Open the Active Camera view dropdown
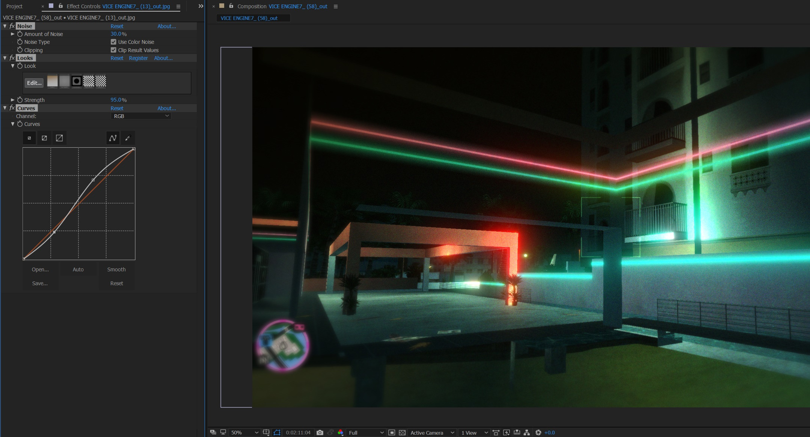Viewport: 810px width, 437px height. pos(432,433)
